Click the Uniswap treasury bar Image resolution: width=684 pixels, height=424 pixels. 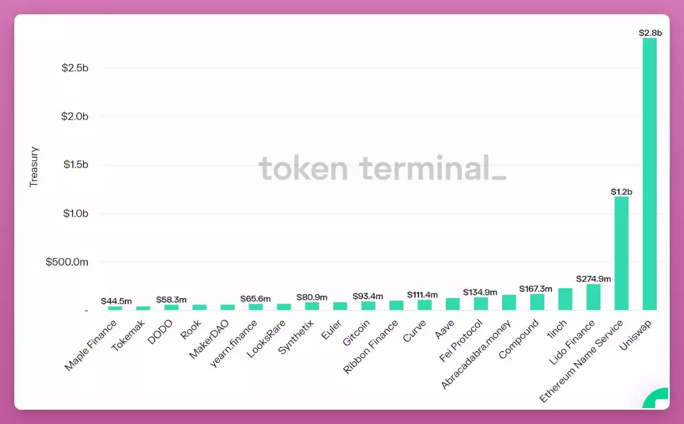[649, 174]
